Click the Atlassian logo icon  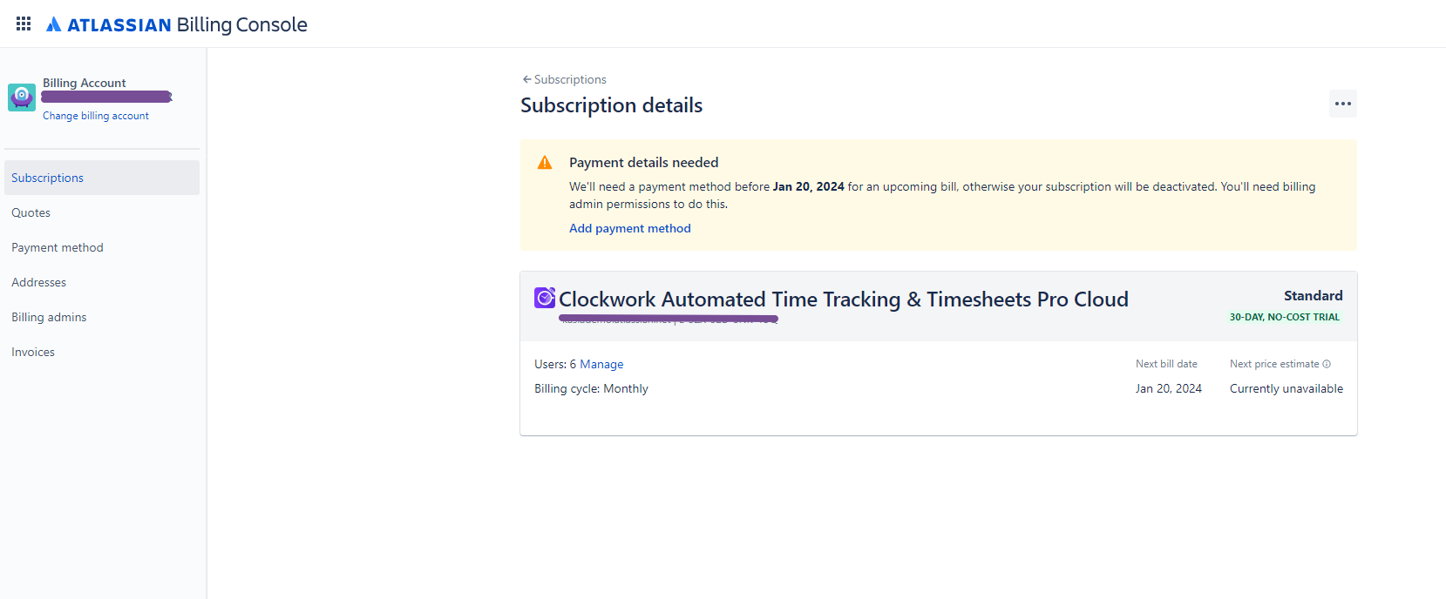tap(54, 24)
